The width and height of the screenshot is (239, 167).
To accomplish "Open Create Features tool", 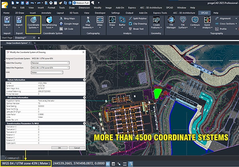I will [156, 23].
